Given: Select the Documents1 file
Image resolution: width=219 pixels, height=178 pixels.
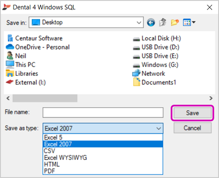Looking at the screenshot, I should (x=155, y=82).
